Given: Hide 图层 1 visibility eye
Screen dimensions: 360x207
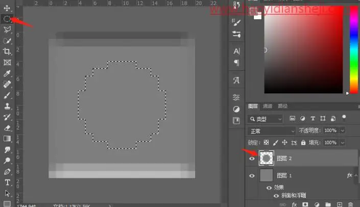Looking at the screenshot, I should pos(252,176).
